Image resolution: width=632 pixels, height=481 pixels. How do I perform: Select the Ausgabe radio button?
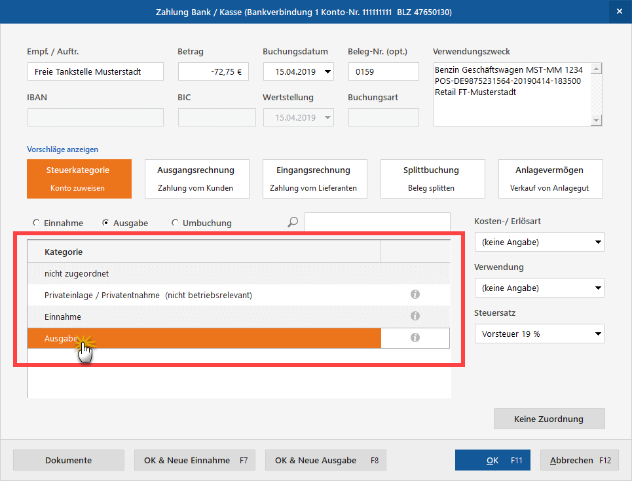click(x=105, y=223)
